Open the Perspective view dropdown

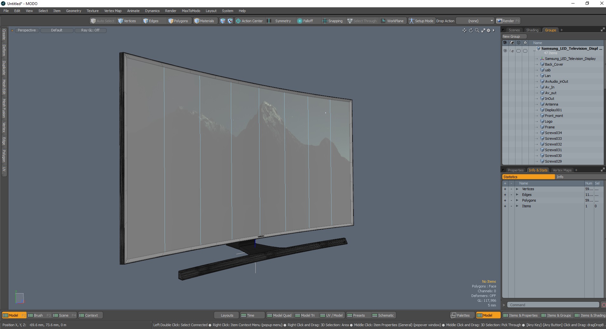[x=27, y=30]
